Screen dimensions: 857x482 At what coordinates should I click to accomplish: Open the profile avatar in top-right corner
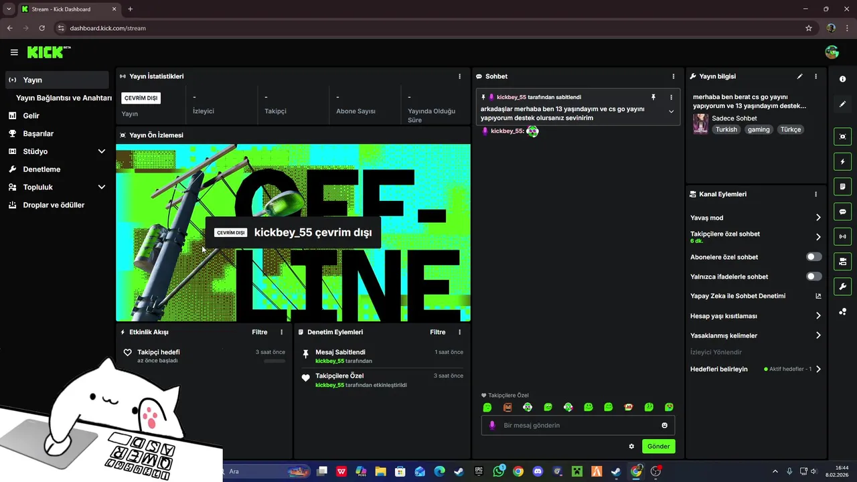click(x=832, y=52)
